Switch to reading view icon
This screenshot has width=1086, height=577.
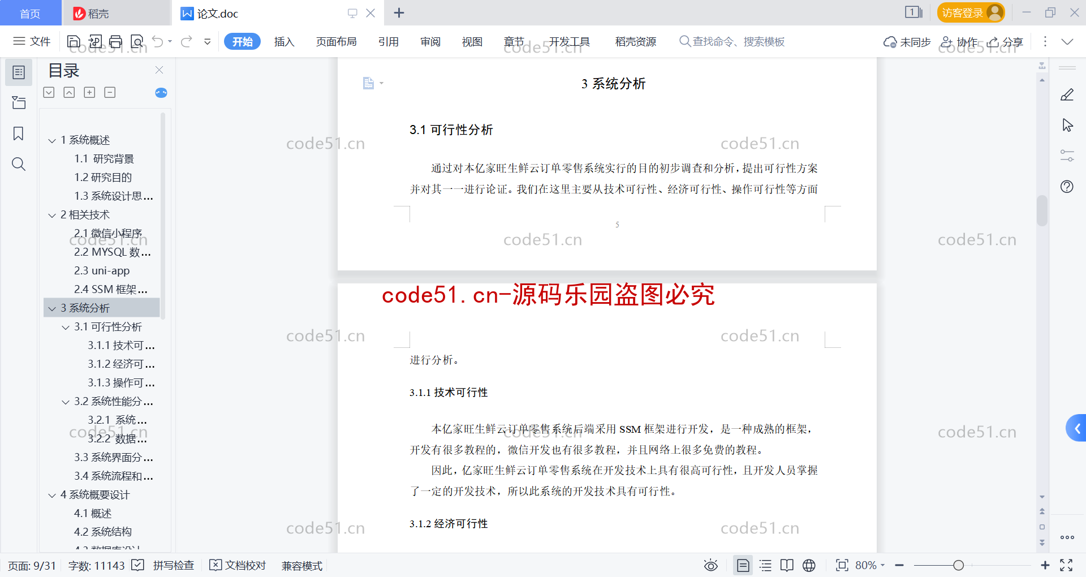[x=787, y=565]
